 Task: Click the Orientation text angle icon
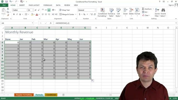pos(53,10)
